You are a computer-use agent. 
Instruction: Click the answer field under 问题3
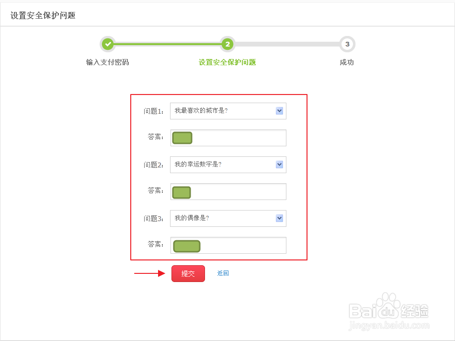tap(228, 245)
